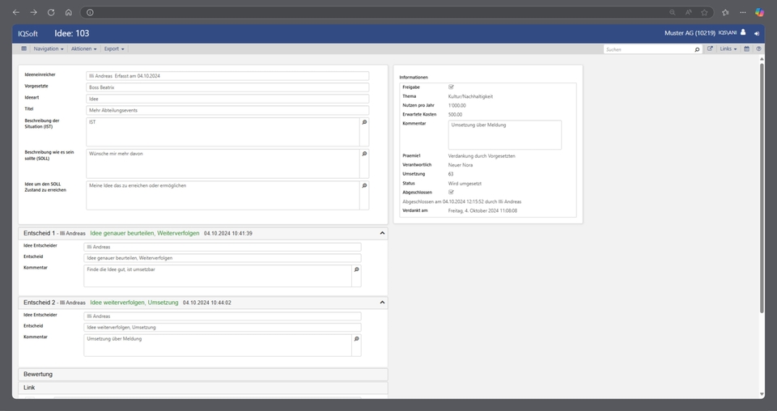Click the IQSoft logo link
Screen dimensions: 777x411
point(28,33)
